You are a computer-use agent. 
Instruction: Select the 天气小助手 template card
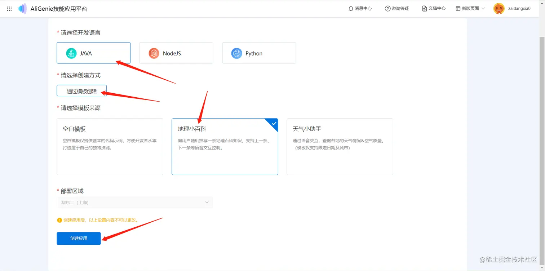(x=340, y=147)
